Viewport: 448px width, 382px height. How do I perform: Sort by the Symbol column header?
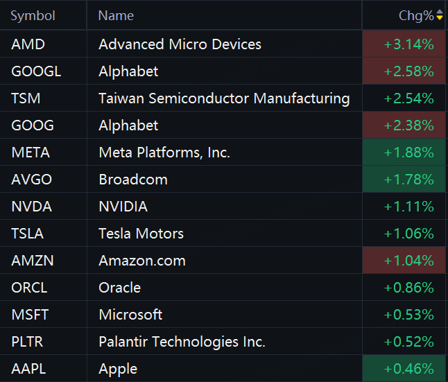tap(33, 15)
